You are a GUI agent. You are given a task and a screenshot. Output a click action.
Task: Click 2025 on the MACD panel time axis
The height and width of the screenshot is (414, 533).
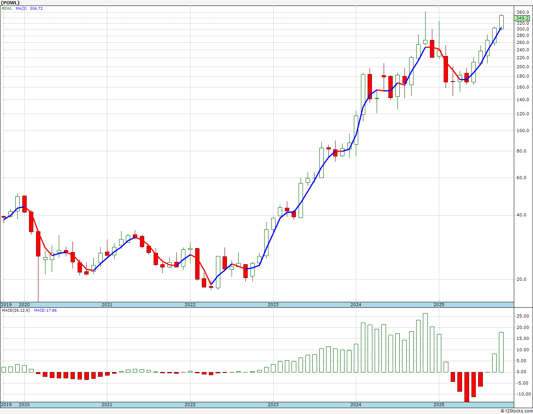[x=439, y=405]
